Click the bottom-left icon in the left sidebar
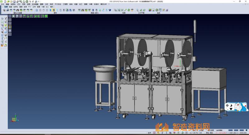This screenshot has width=249, height=135. tap(2, 45)
